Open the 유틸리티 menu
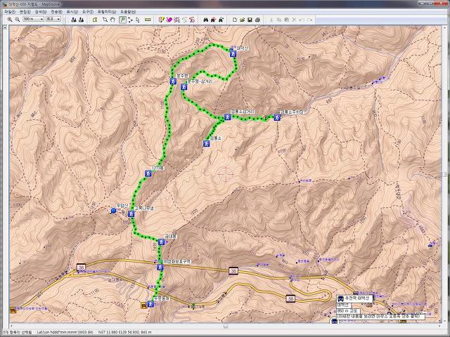Screen dimensions: 450x337 click(x=107, y=12)
